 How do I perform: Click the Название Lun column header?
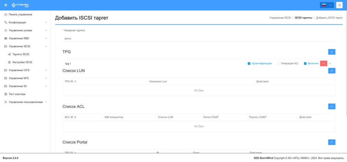158,81
